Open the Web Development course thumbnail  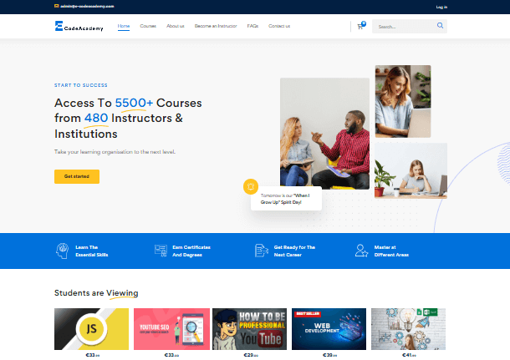(329, 328)
